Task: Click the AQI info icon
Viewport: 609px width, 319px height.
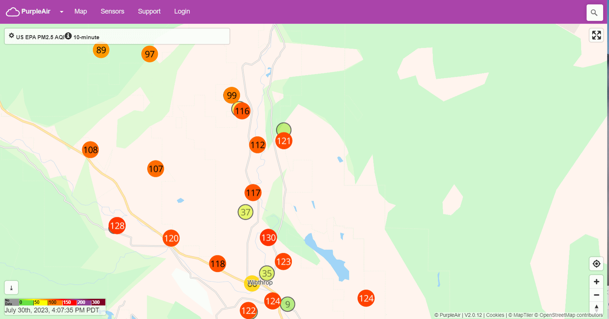Action: click(x=68, y=36)
